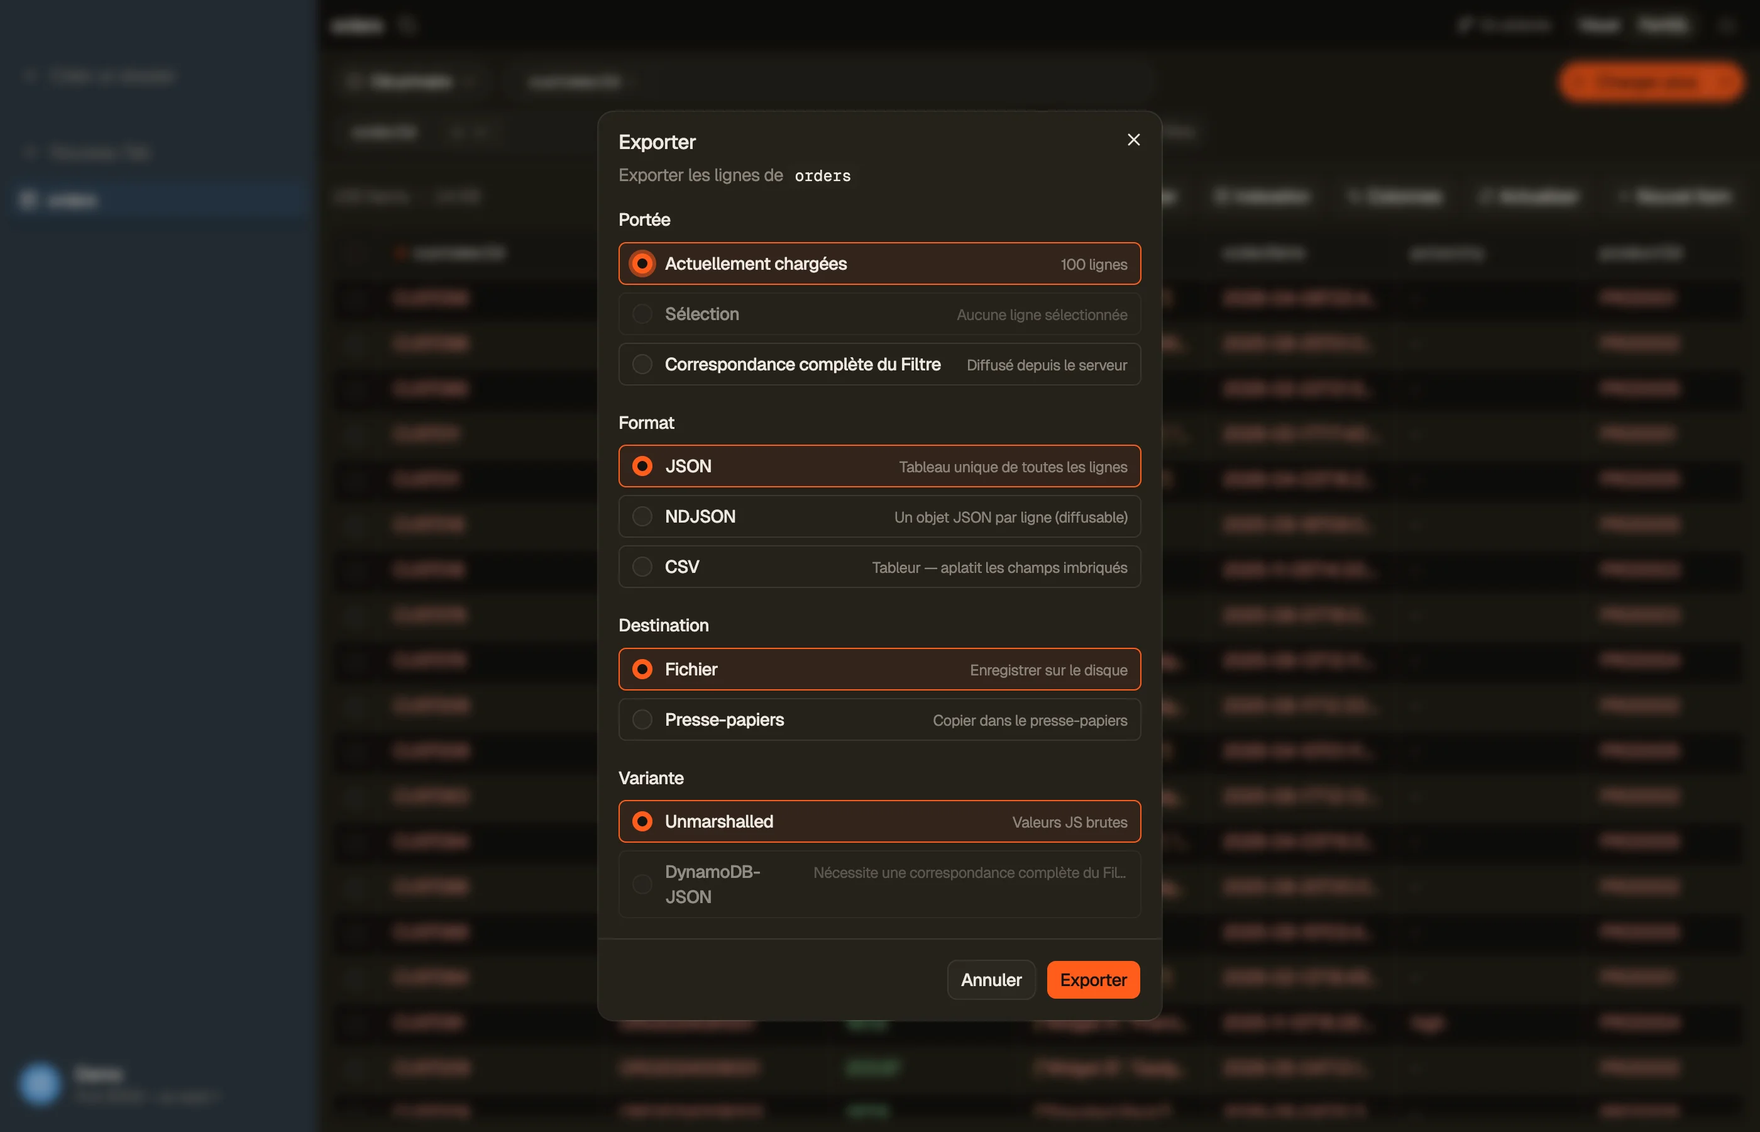Click the blurred orange button top right
Screen dimensions: 1760x1132
1651,82
